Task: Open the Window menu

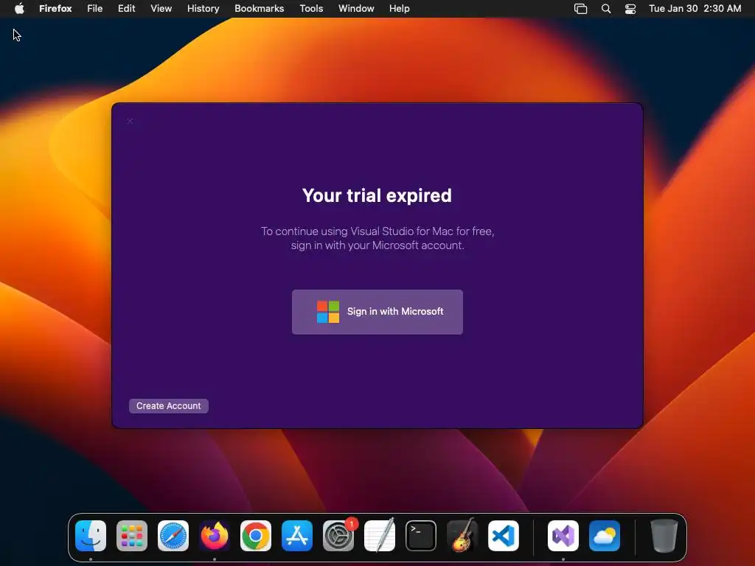Action: (356, 9)
